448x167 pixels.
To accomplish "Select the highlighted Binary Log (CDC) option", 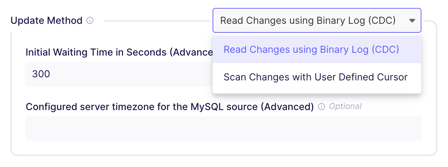I will pos(311,50).
